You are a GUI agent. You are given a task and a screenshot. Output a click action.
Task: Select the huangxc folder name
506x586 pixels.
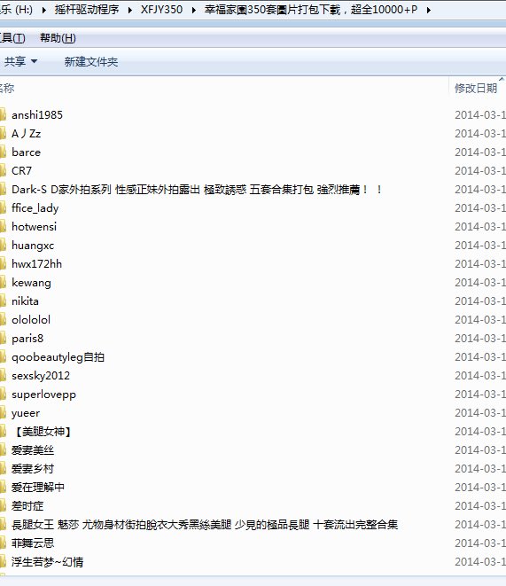(33, 246)
